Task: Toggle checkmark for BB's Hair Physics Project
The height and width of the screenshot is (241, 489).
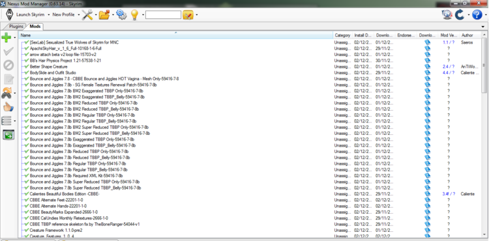Action: pos(27,61)
